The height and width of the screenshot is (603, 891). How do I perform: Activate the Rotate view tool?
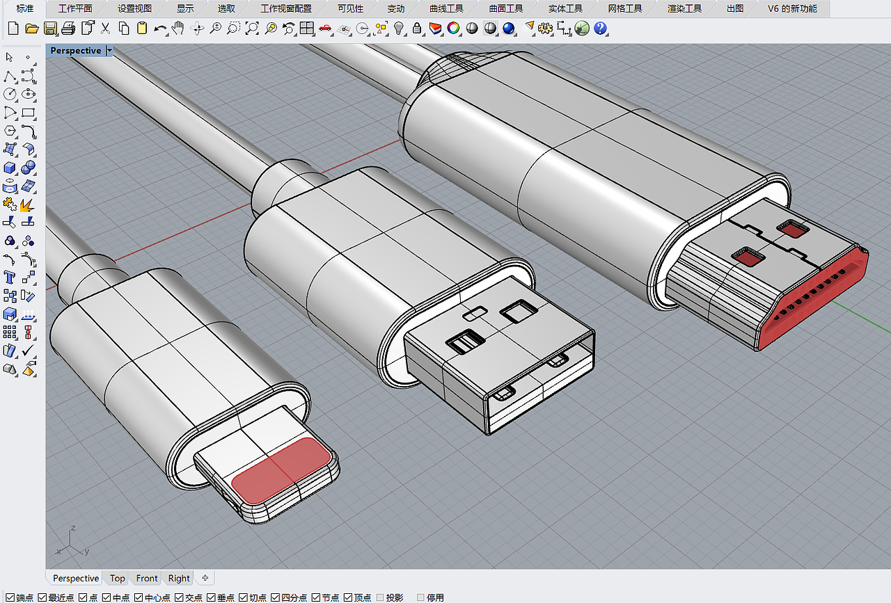[x=197, y=29]
